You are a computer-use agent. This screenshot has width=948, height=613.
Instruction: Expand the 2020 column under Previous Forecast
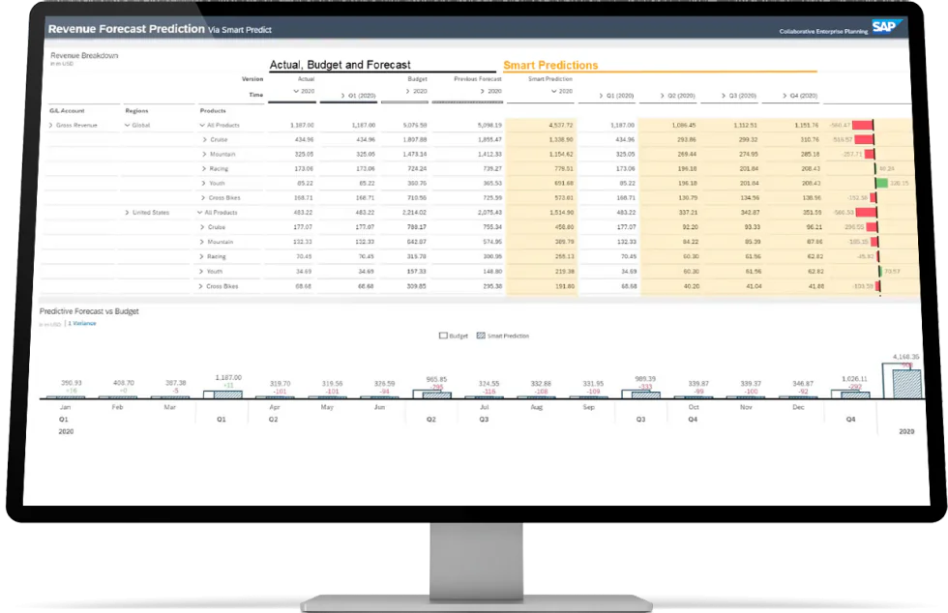483,91
